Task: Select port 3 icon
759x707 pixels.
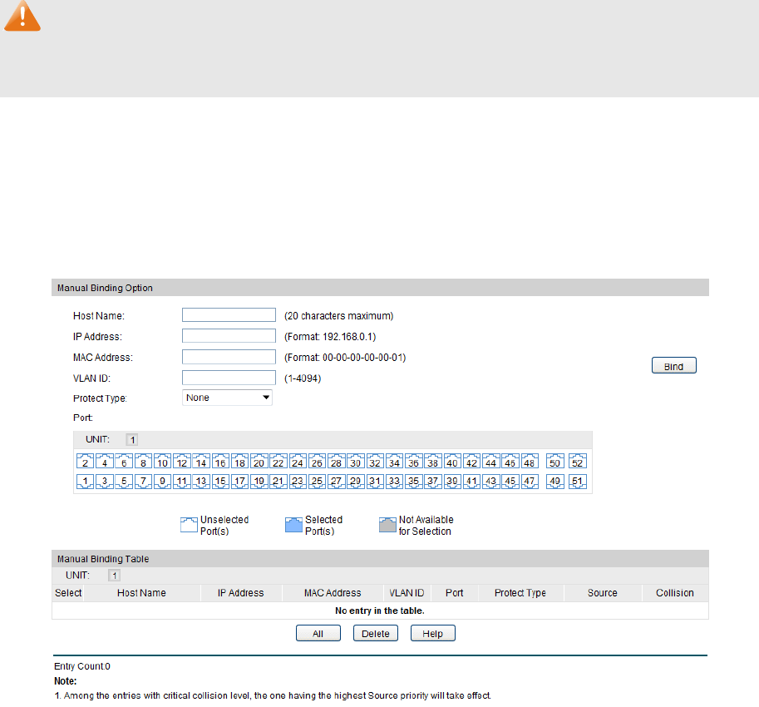Action: click(105, 481)
